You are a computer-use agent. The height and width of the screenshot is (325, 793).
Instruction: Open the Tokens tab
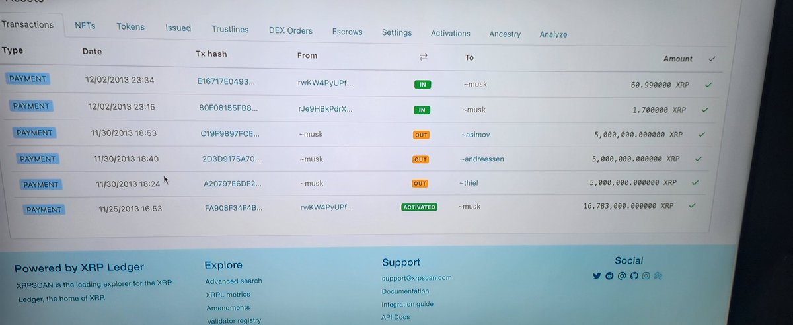point(131,27)
